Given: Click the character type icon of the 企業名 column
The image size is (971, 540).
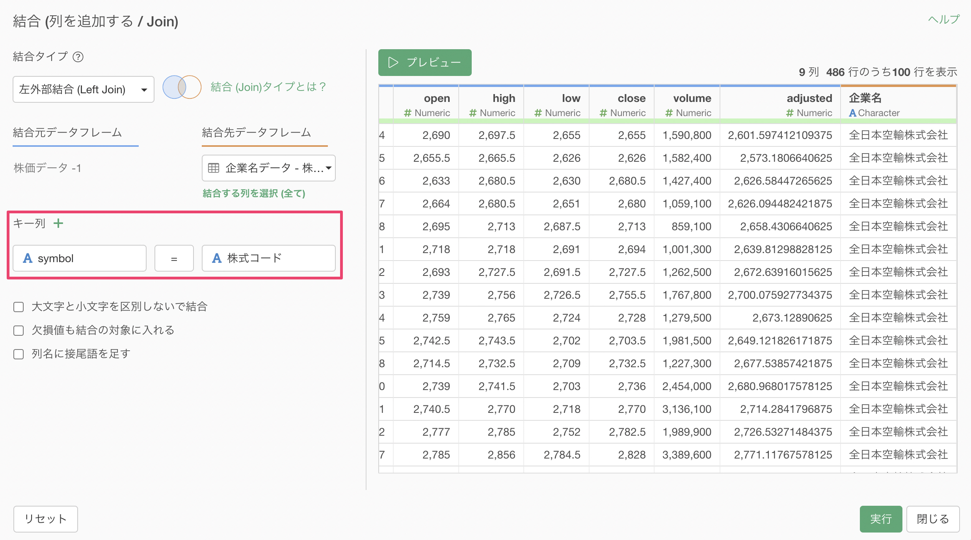Looking at the screenshot, I should tap(852, 113).
